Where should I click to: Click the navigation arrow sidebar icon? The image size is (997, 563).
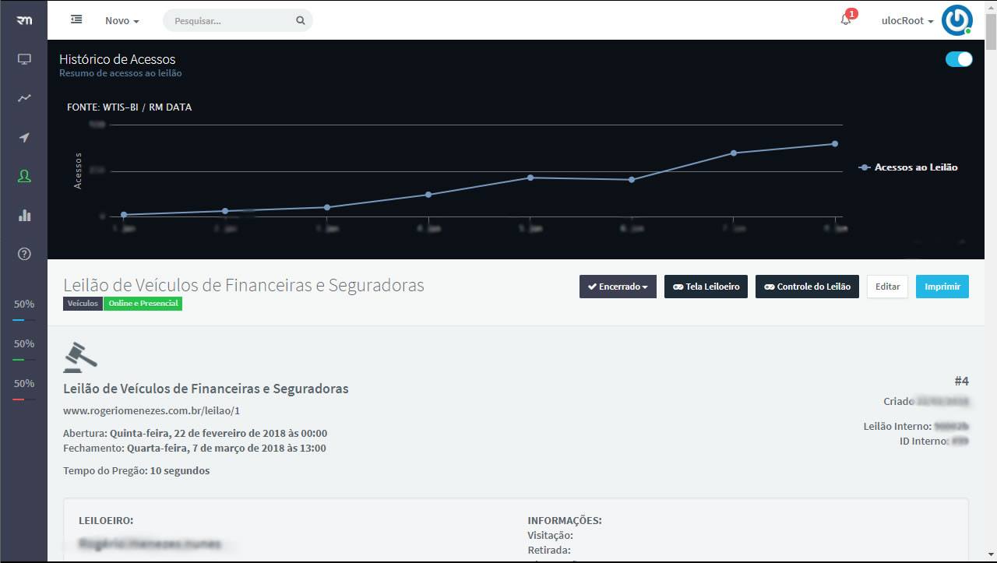(24, 138)
